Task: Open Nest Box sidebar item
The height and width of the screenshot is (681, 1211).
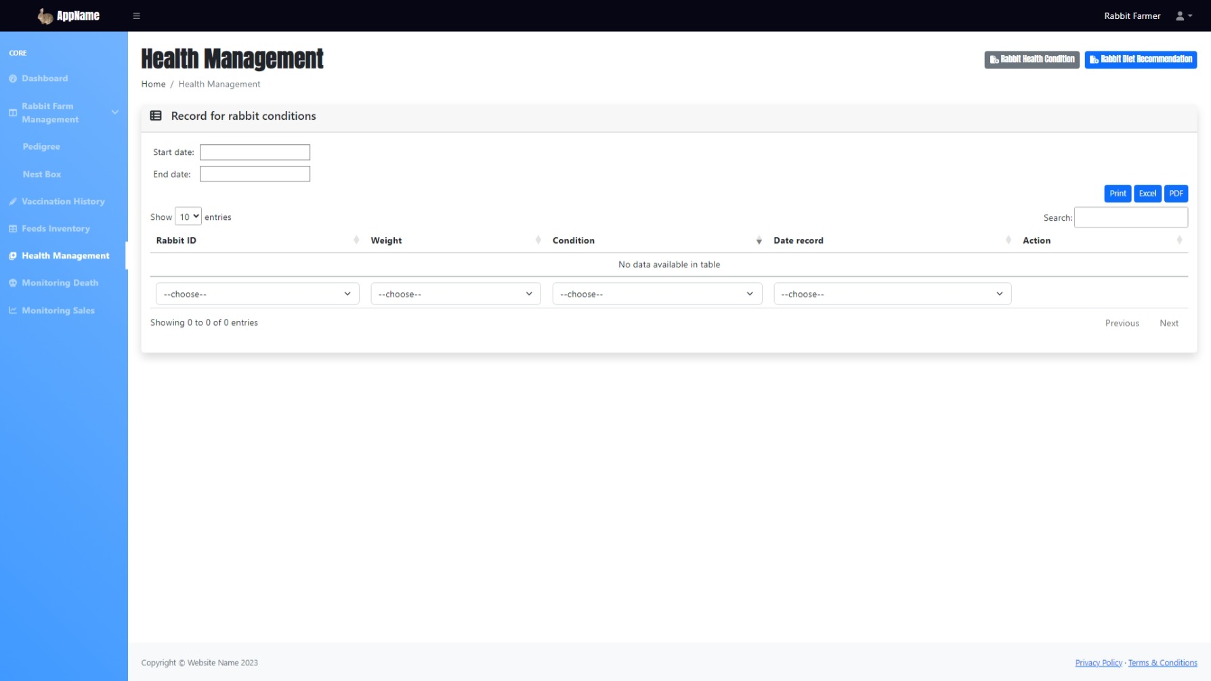Action: [42, 174]
